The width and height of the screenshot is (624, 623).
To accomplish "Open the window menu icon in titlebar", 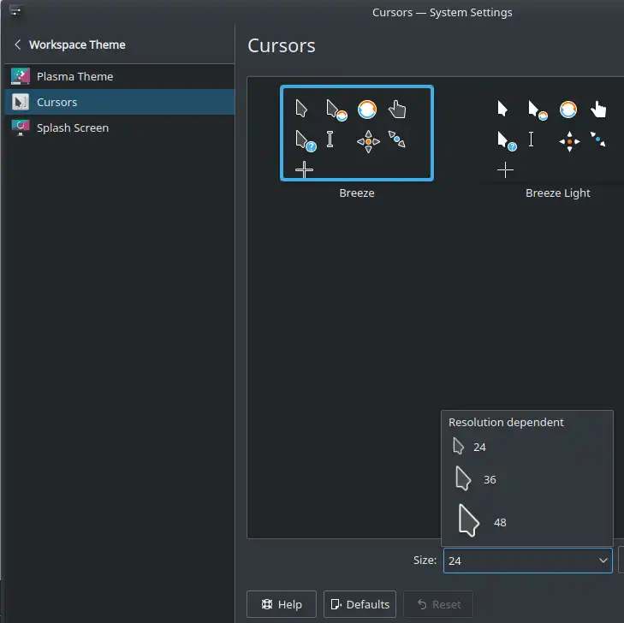I will (x=15, y=11).
